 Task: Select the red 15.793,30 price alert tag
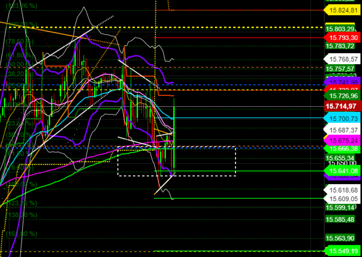pos(343,38)
